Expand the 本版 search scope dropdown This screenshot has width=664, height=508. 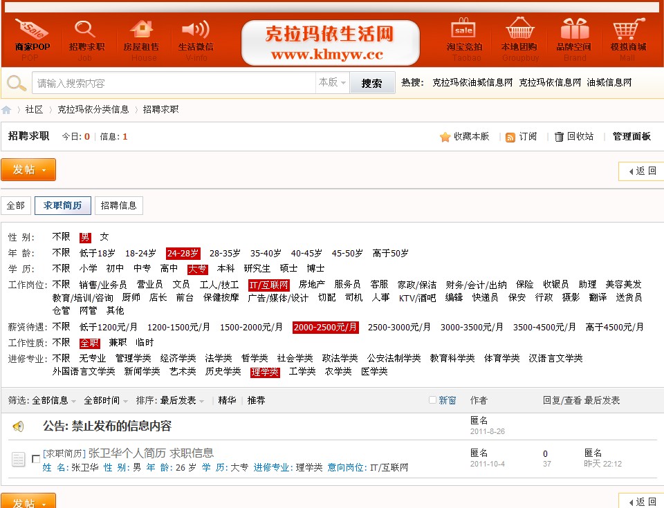332,83
